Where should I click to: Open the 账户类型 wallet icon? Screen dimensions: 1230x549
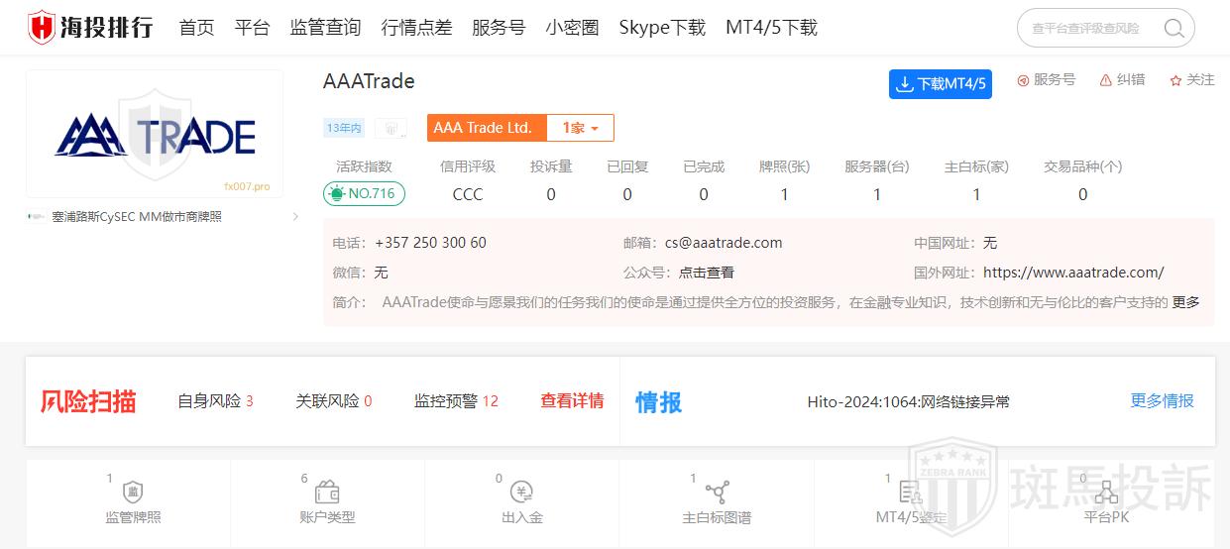pos(327,493)
